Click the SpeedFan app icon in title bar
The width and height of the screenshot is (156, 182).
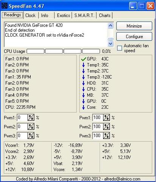[4, 6]
